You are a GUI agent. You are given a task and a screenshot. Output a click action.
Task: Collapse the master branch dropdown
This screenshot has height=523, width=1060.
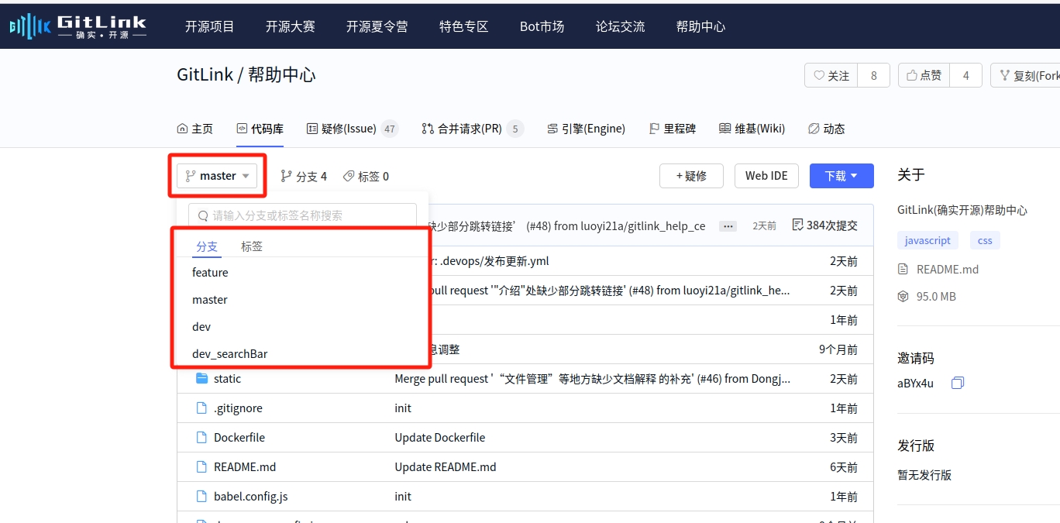tap(217, 176)
